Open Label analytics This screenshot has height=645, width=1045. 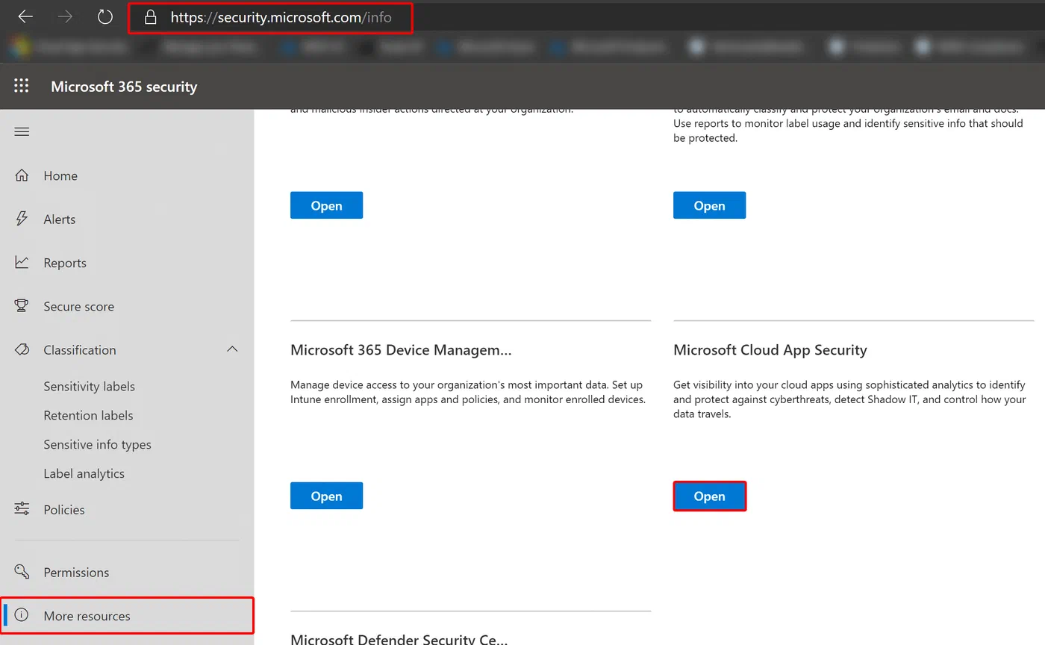[84, 473]
